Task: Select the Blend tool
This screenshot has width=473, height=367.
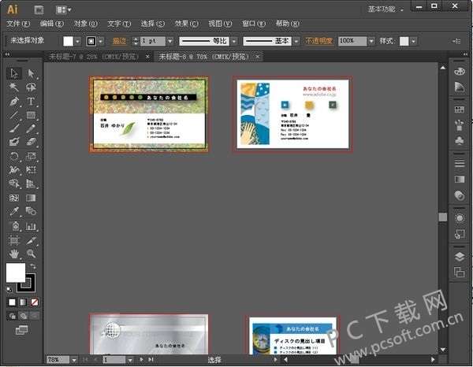Action: [31, 212]
